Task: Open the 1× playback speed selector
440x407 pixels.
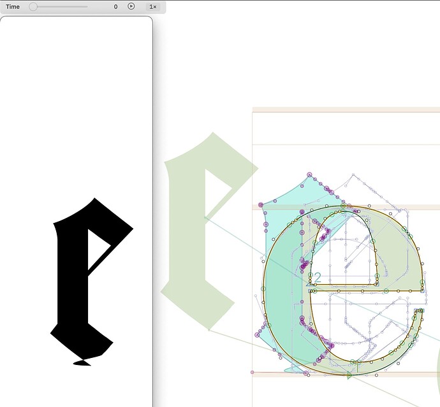Action: (153, 6)
